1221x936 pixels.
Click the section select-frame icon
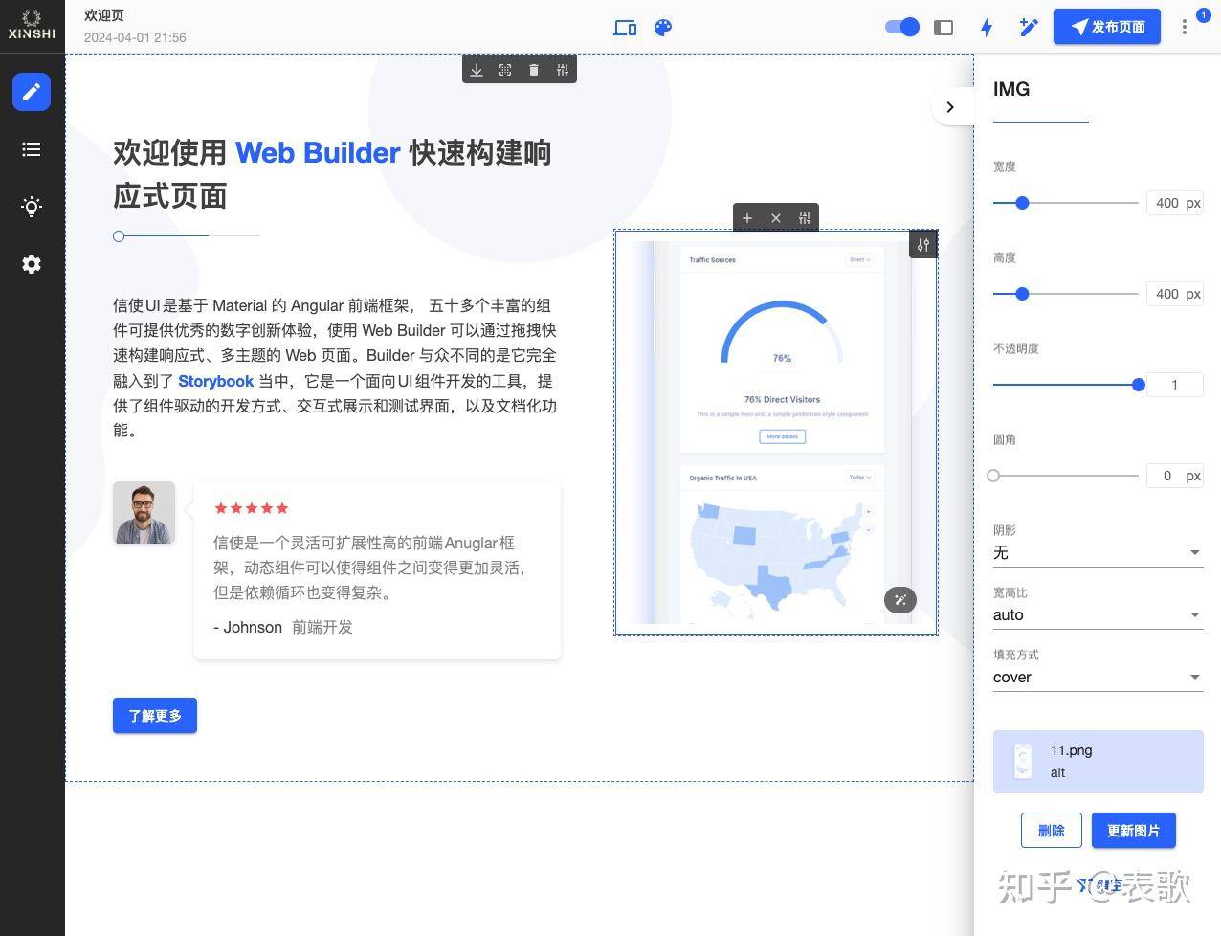[x=505, y=70]
